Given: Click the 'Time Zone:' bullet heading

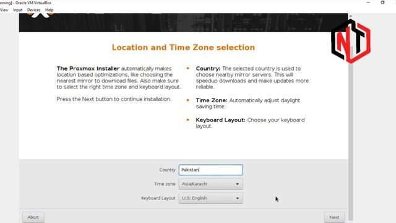Looking at the screenshot, I should coord(212,100).
